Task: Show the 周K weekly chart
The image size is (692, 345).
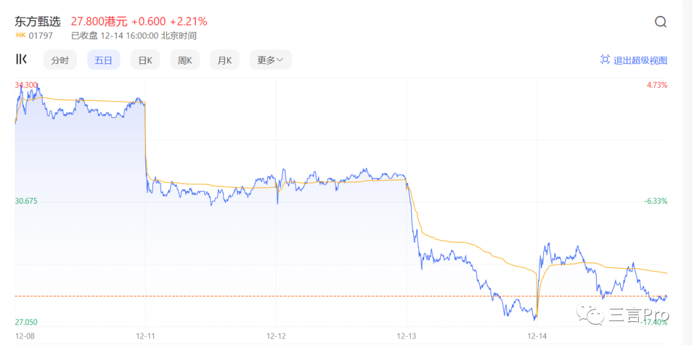Action: [185, 60]
